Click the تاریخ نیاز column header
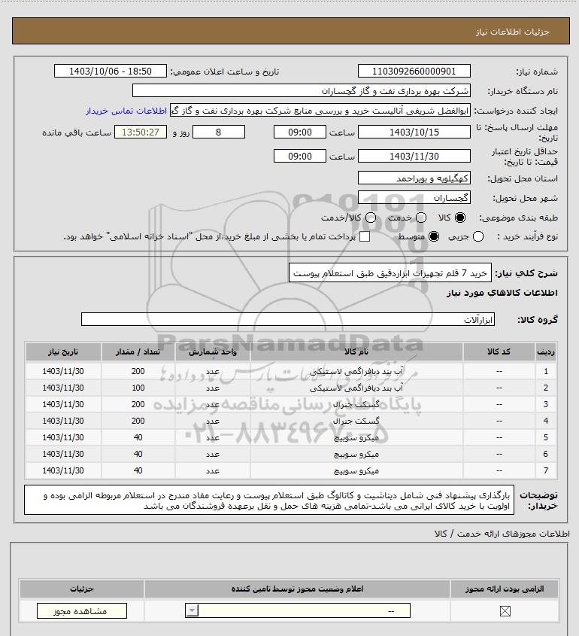The width and height of the screenshot is (579, 636). [63, 351]
